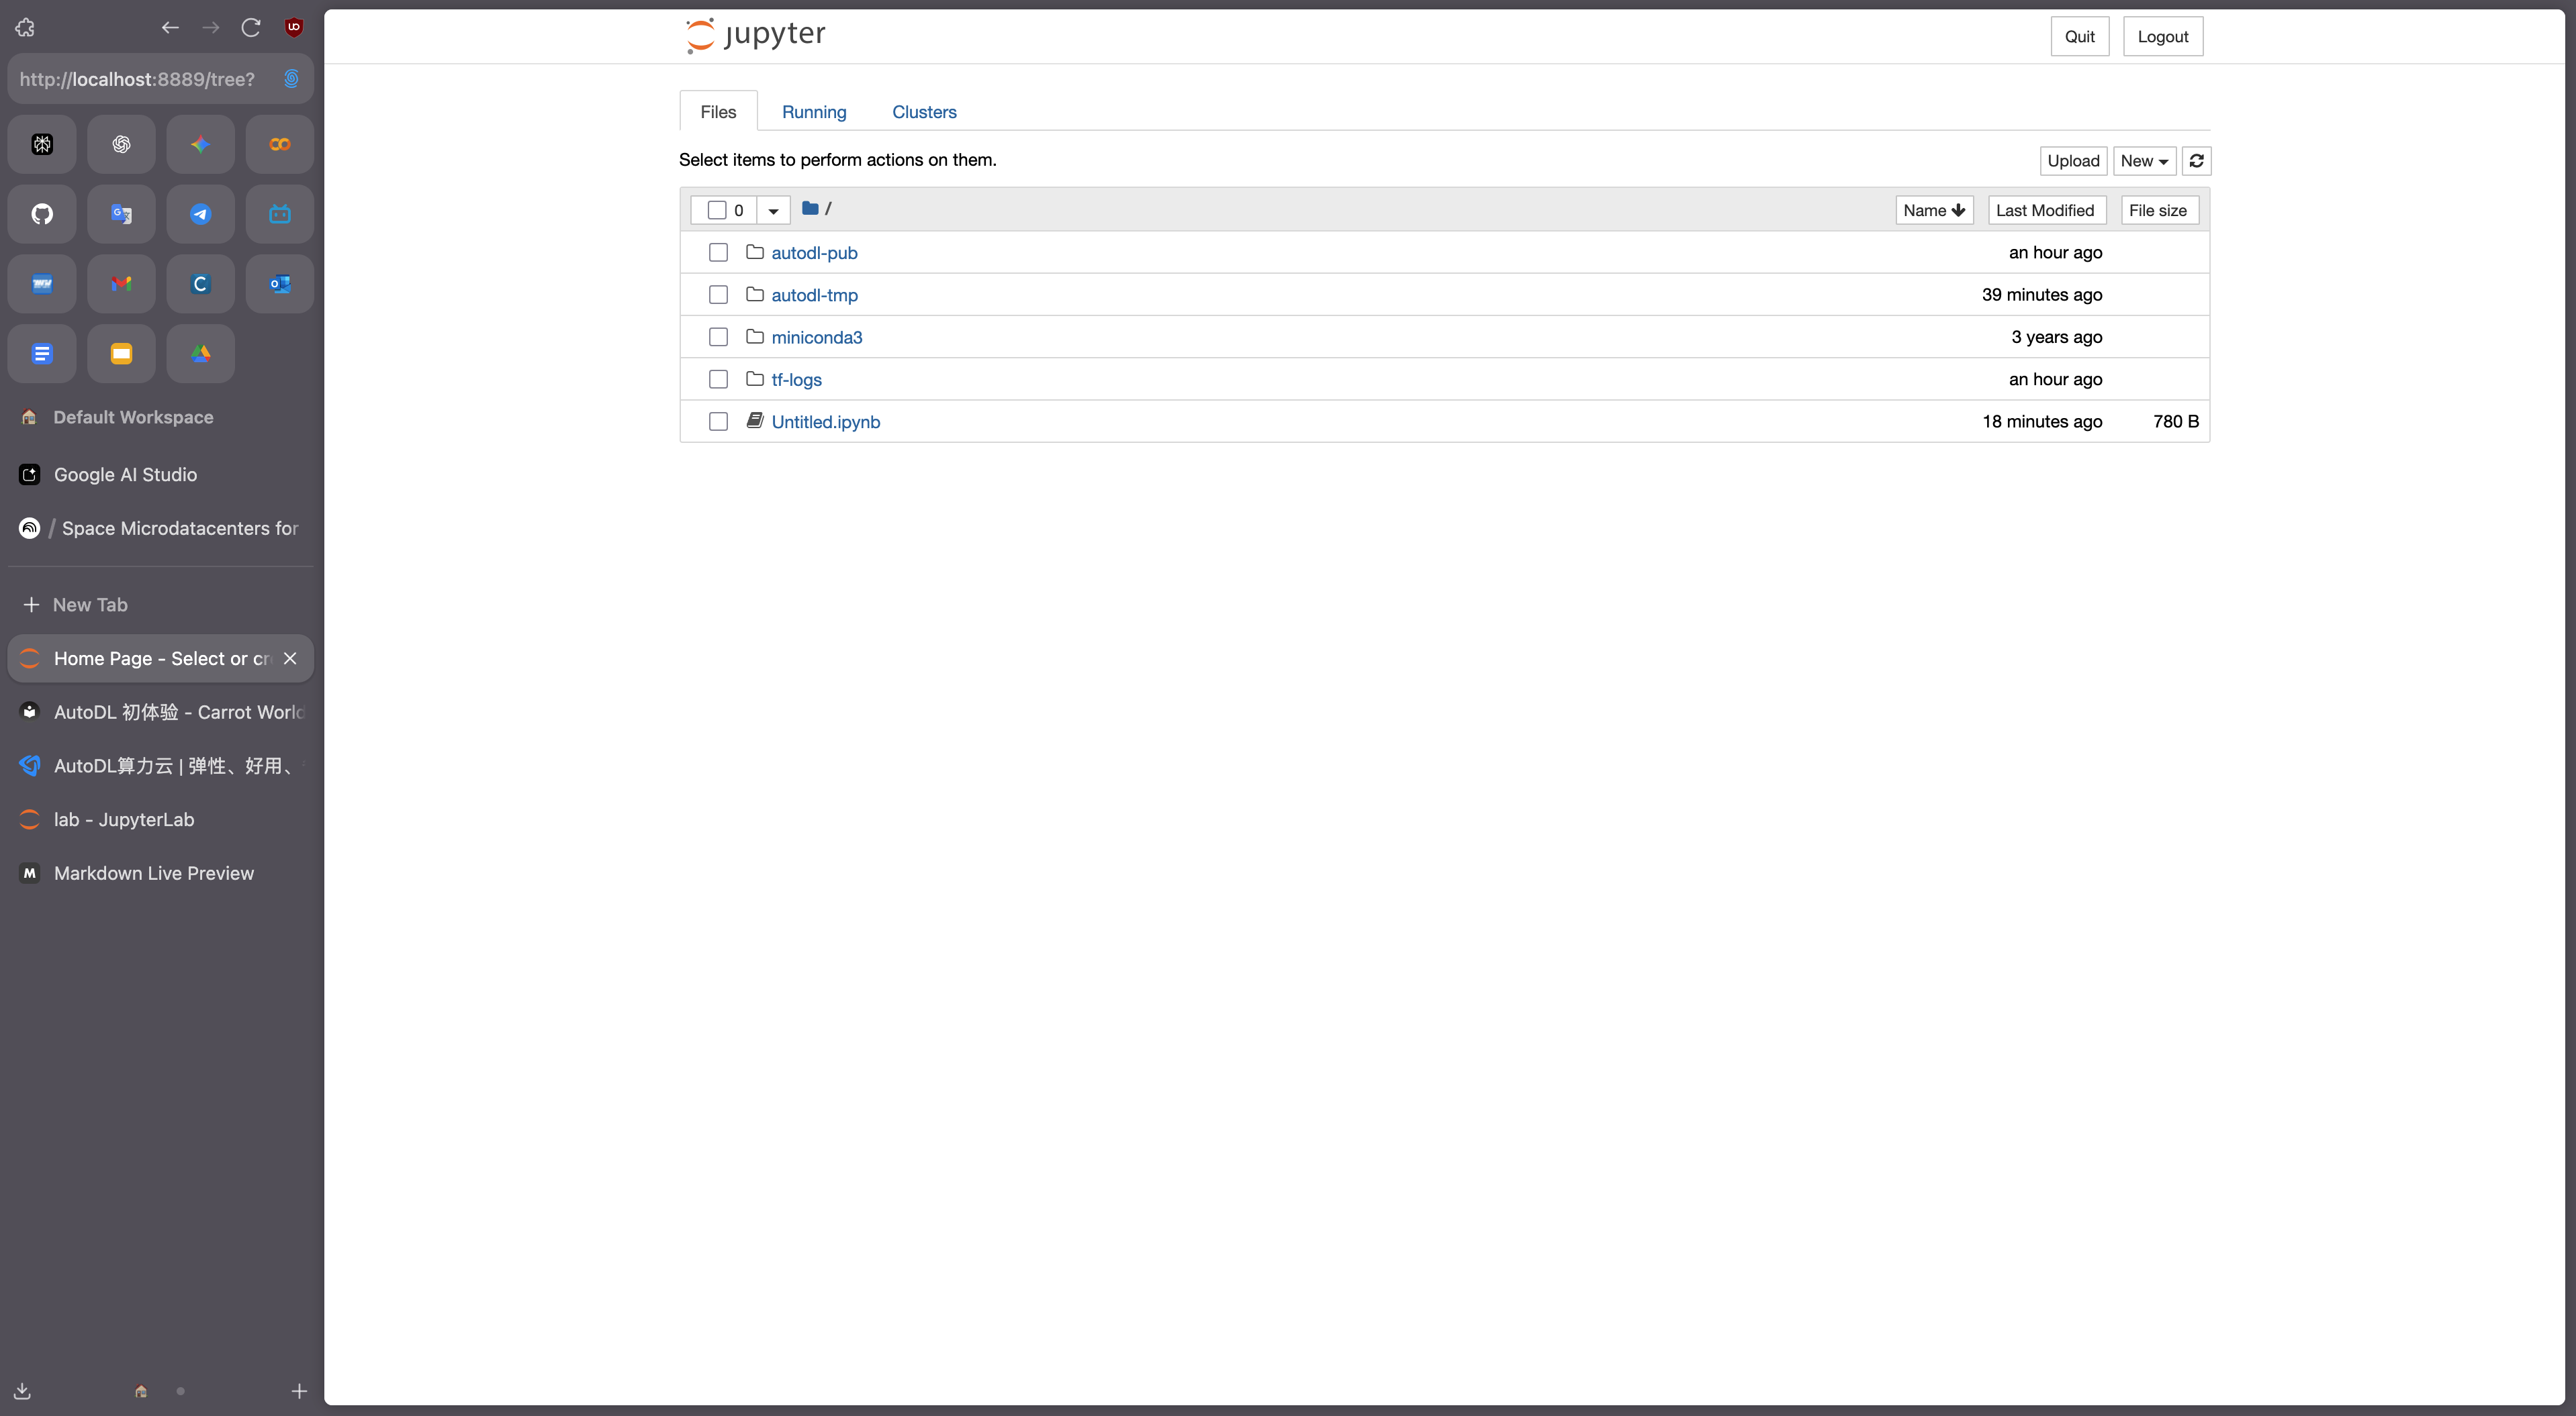Image resolution: width=2576 pixels, height=1416 pixels.
Task: Check the box next to autodl-pub
Action: pos(718,253)
